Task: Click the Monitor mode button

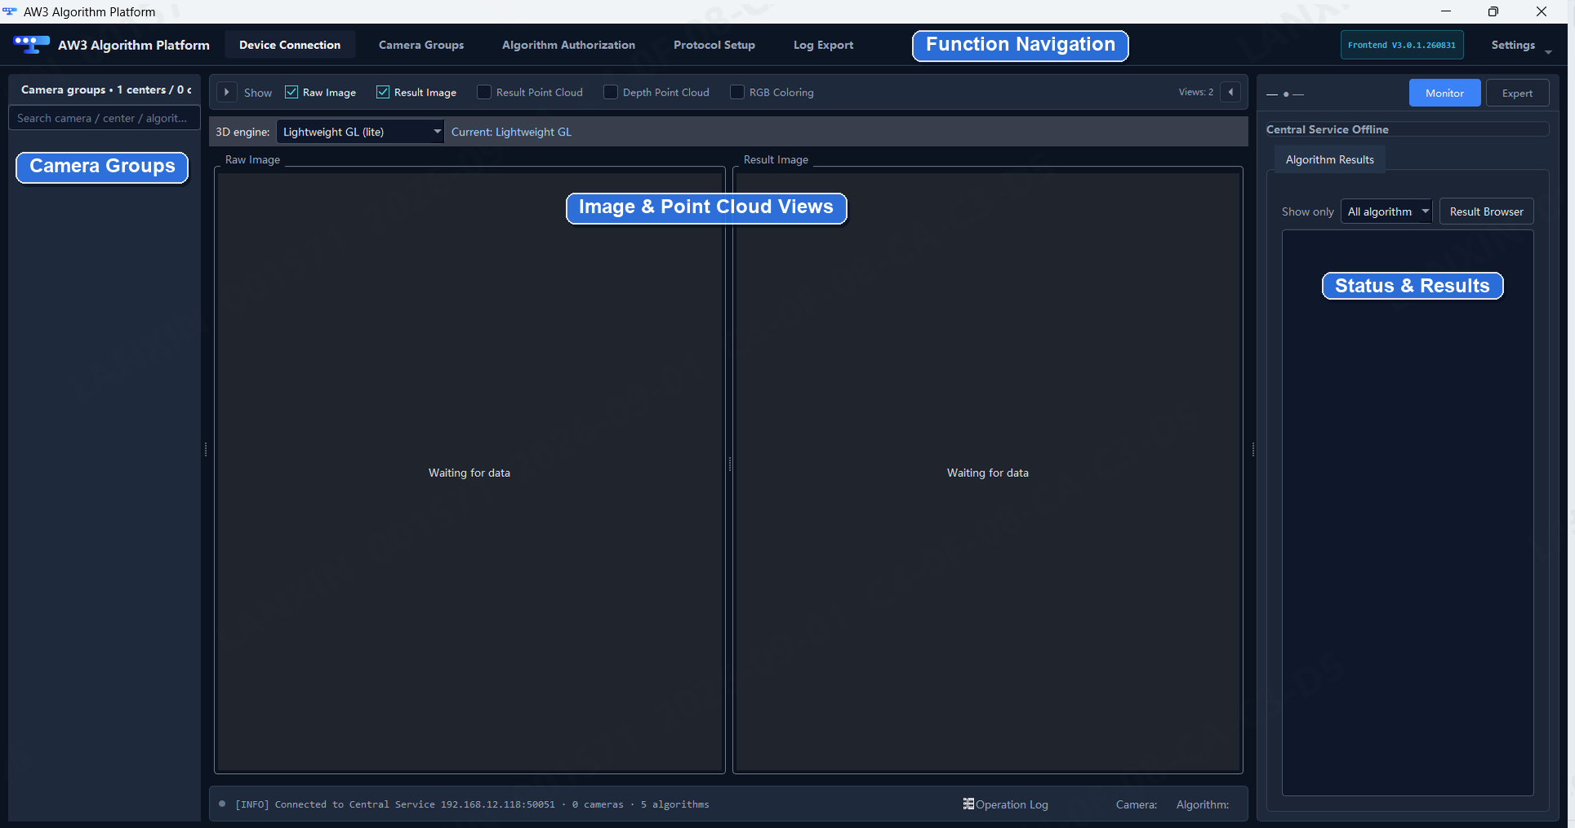Action: [1444, 93]
